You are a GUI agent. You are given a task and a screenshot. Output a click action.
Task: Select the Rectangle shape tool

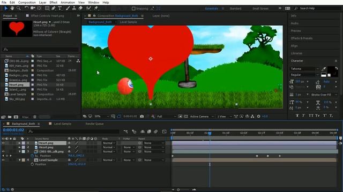(x=47, y=9)
